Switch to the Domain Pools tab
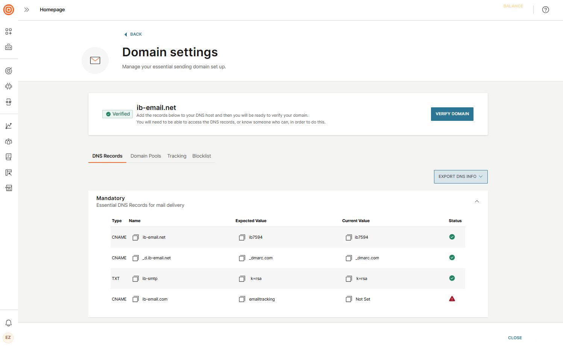 146,156
